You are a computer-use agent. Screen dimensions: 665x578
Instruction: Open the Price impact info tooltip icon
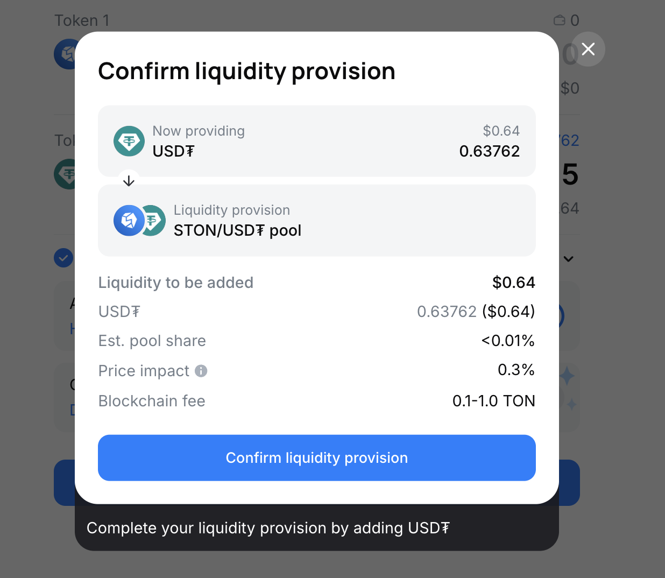(201, 371)
